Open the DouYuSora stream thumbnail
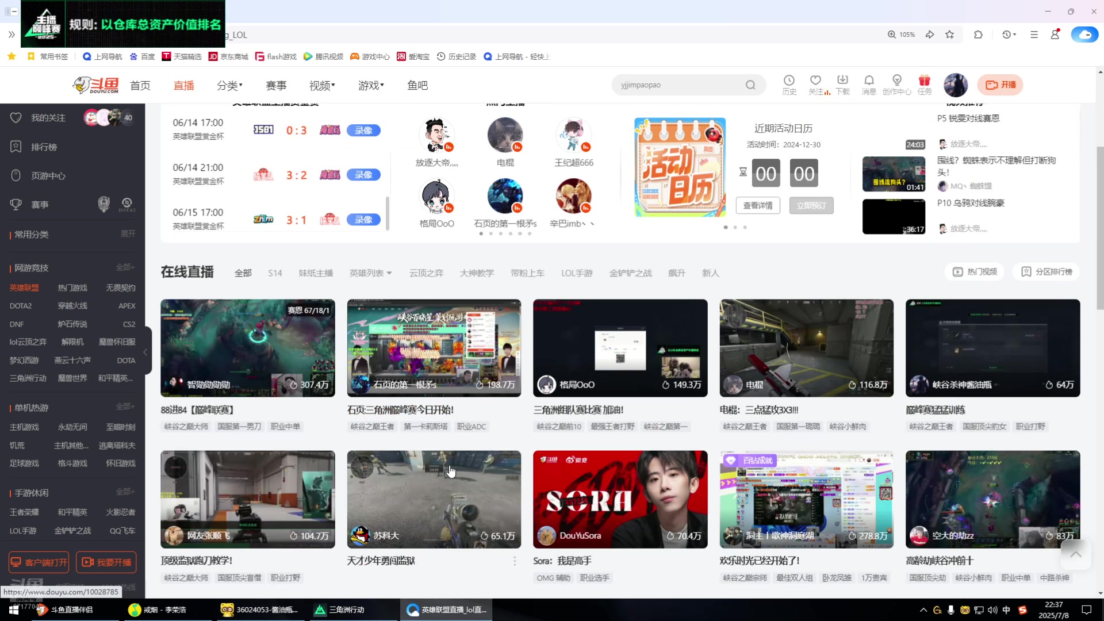The image size is (1104, 621). [620, 499]
